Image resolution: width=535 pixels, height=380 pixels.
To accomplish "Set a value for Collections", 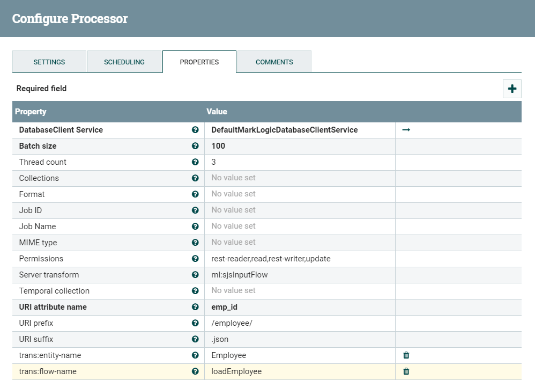I will pos(268,178).
